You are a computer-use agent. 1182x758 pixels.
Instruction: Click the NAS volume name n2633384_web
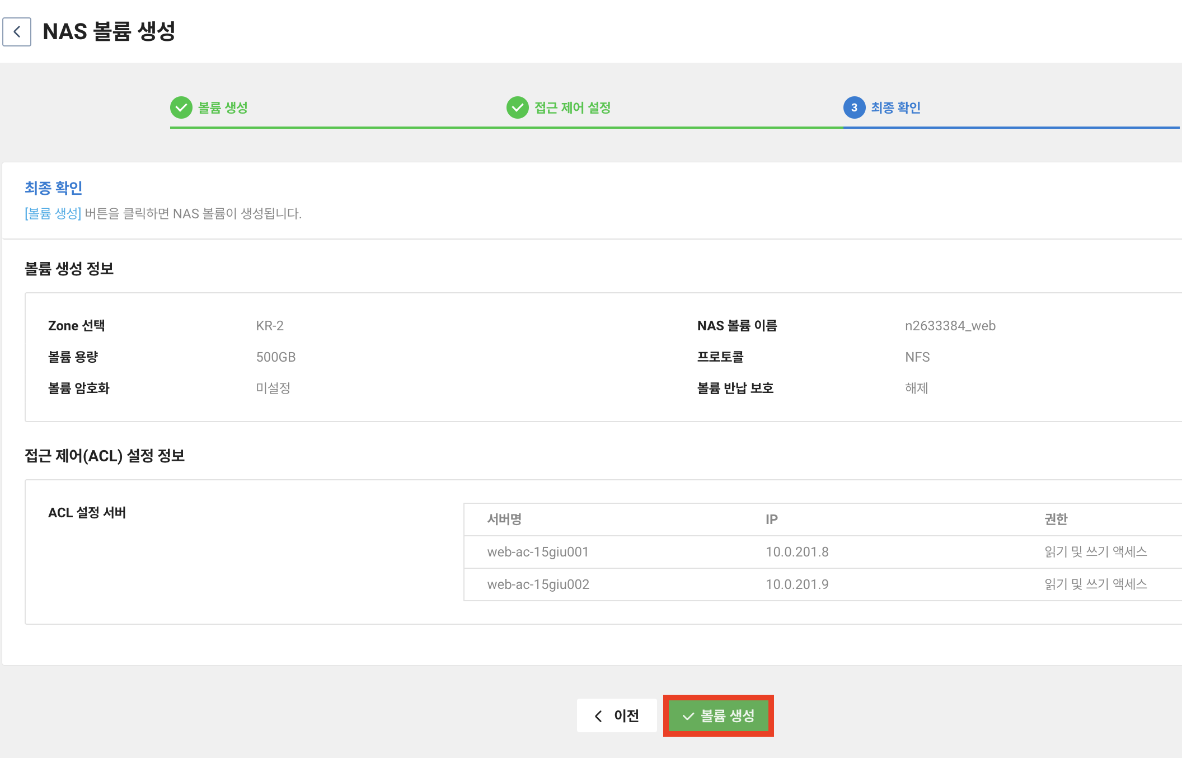click(x=950, y=326)
